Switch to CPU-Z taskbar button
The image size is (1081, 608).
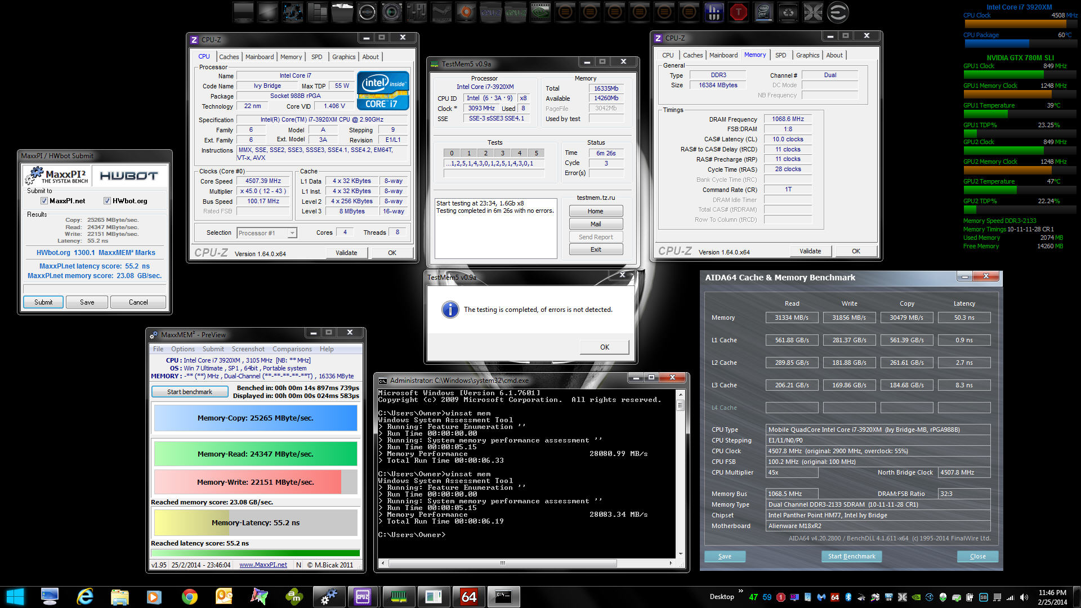pyautogui.click(x=363, y=597)
